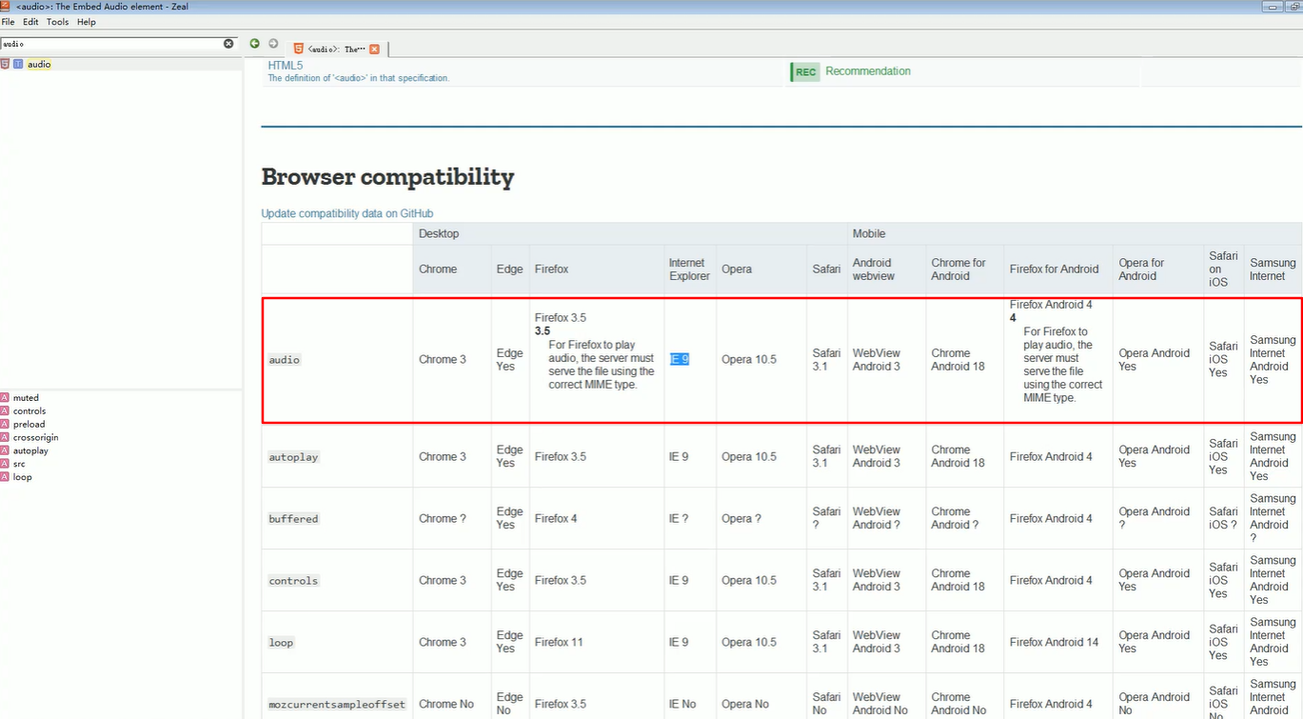Screen dimensions: 1303x719
Task: Click 'Chrome No' in the mozcurrentsampleoffset row
Action: [x=446, y=704]
